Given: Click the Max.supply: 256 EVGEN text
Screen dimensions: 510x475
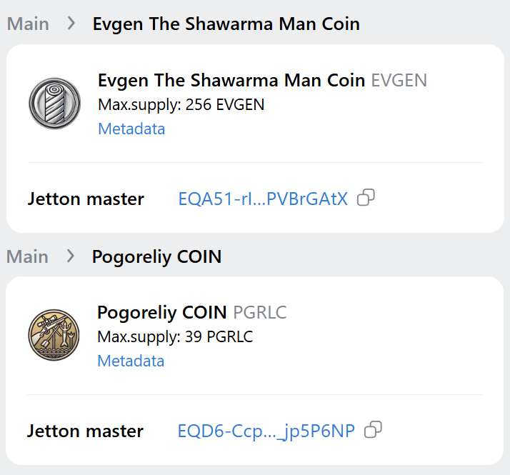Looking at the screenshot, I should (x=181, y=105).
